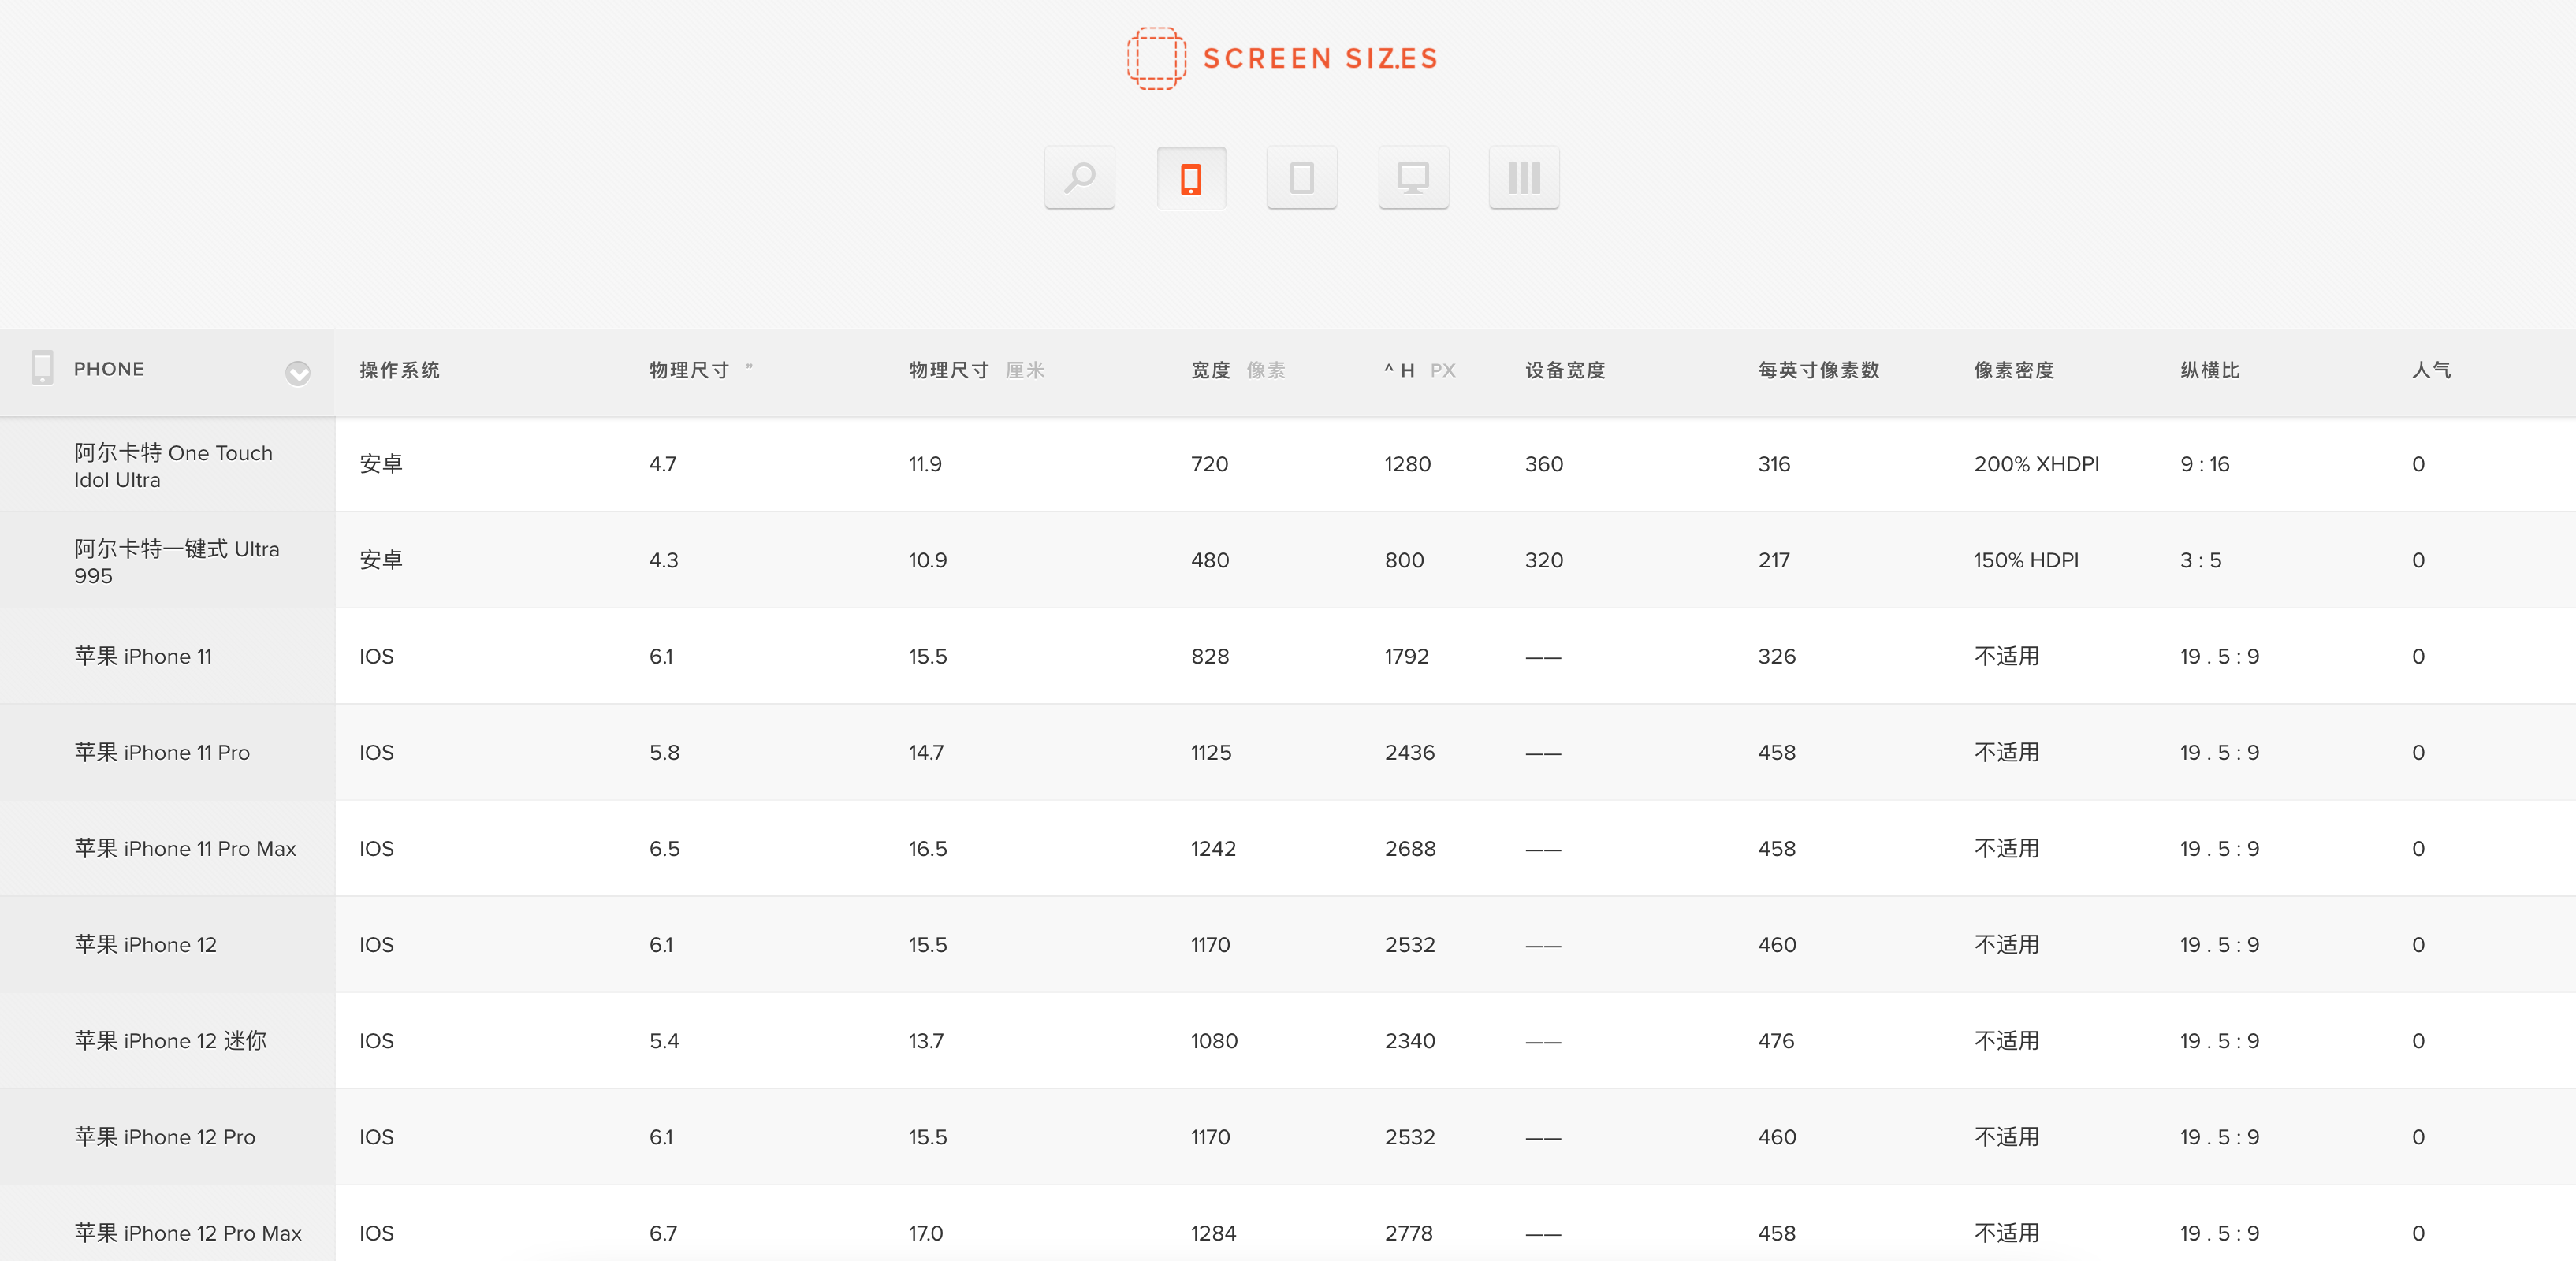
Task: Switch to the desktop monitor icon
Action: click(1413, 178)
